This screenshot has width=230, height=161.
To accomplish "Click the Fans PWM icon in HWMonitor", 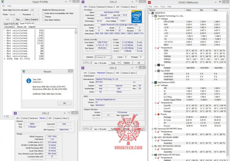I will point(158,71).
